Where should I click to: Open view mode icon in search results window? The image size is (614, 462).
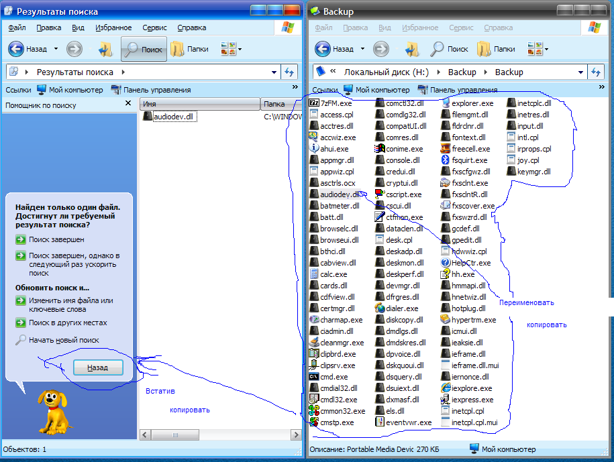[x=228, y=49]
